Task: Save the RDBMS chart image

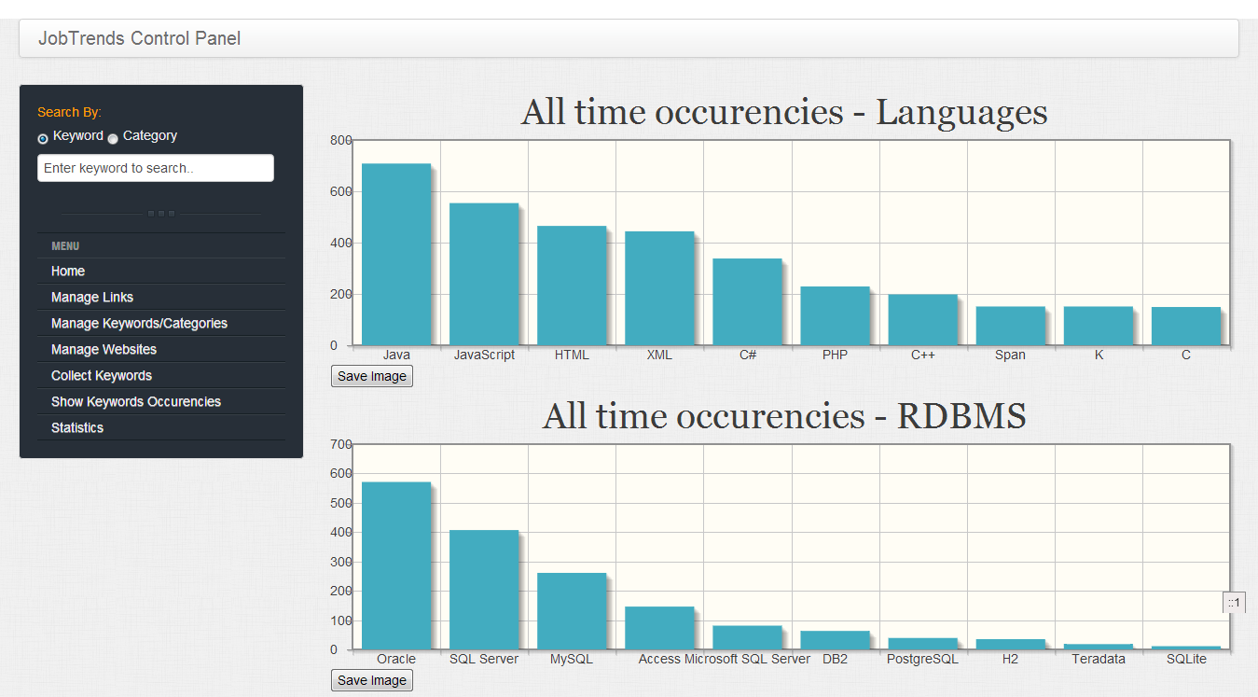Action: (x=372, y=680)
